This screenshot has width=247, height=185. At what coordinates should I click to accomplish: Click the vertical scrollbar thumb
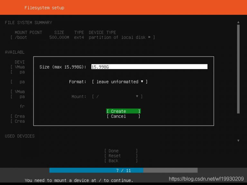(238, 69)
